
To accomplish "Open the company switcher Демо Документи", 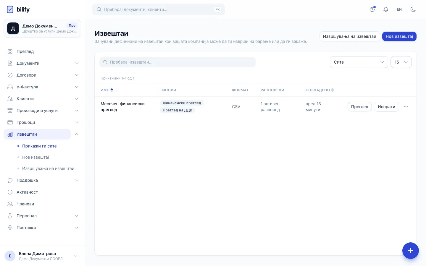I will pyautogui.click(x=42, y=28).
